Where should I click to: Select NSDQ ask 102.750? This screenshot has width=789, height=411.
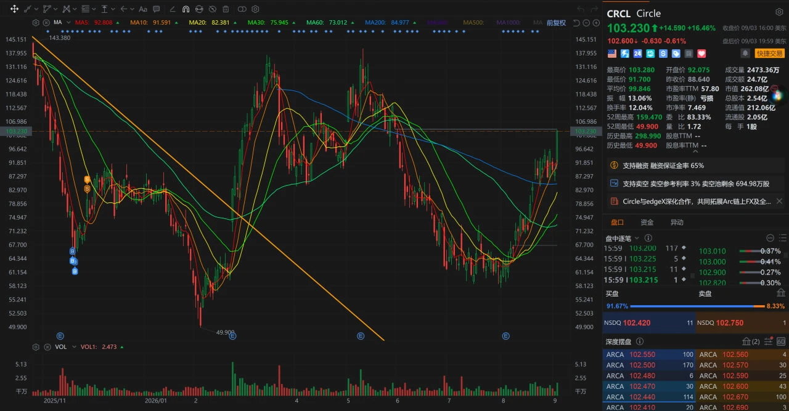[x=742, y=322]
